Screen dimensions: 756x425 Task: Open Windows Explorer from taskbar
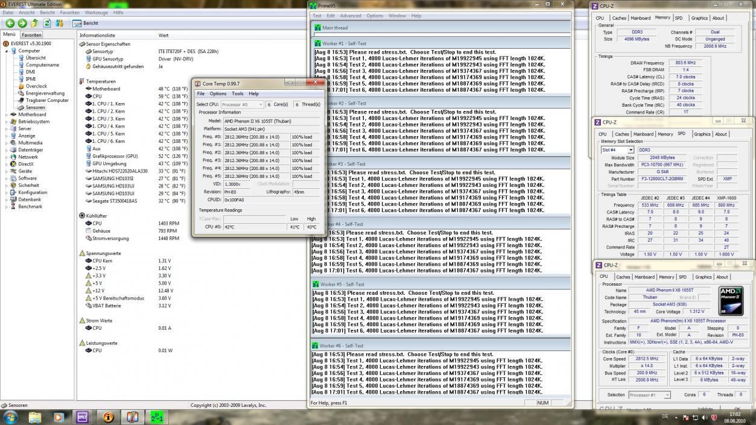click(x=35, y=417)
